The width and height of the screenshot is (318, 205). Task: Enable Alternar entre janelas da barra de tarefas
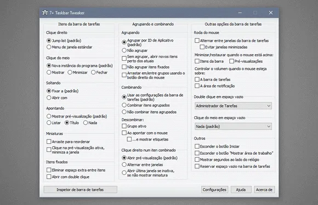point(197,40)
